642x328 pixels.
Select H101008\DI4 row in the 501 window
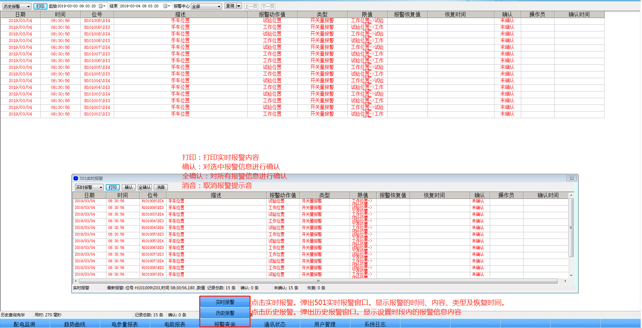coord(321,275)
